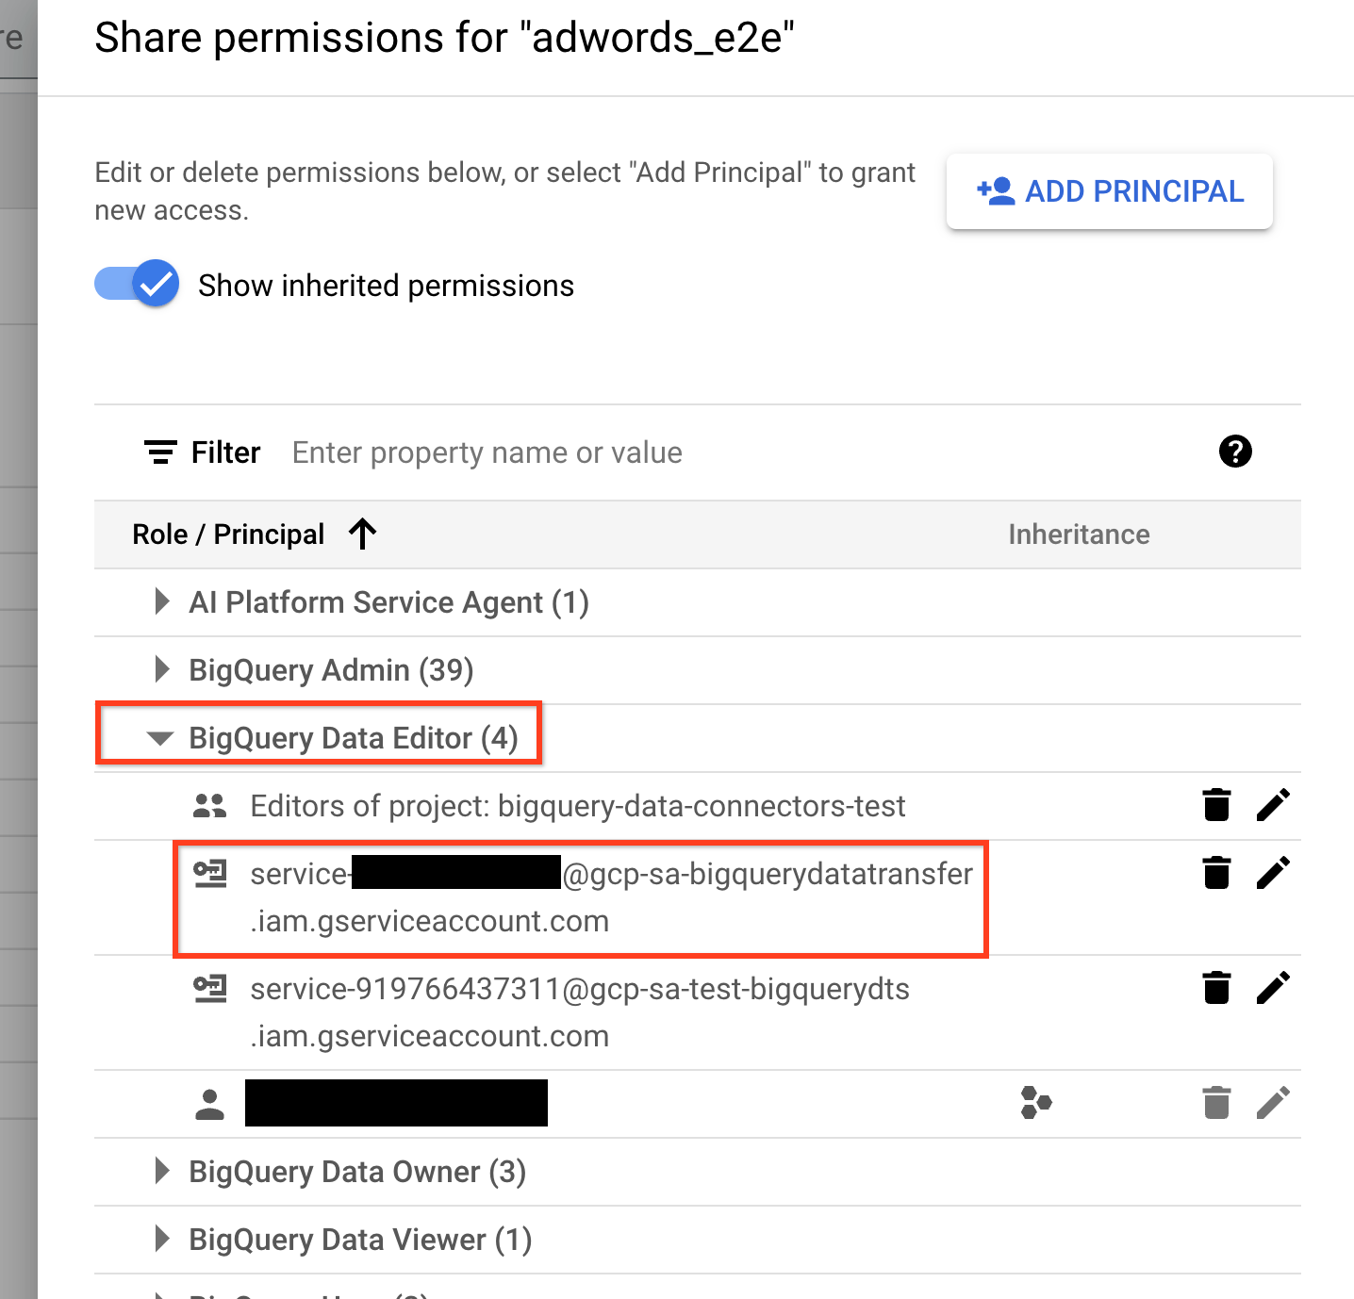Expand BigQuery Data Owner role group
The image size is (1354, 1299).
pyautogui.click(x=161, y=1172)
